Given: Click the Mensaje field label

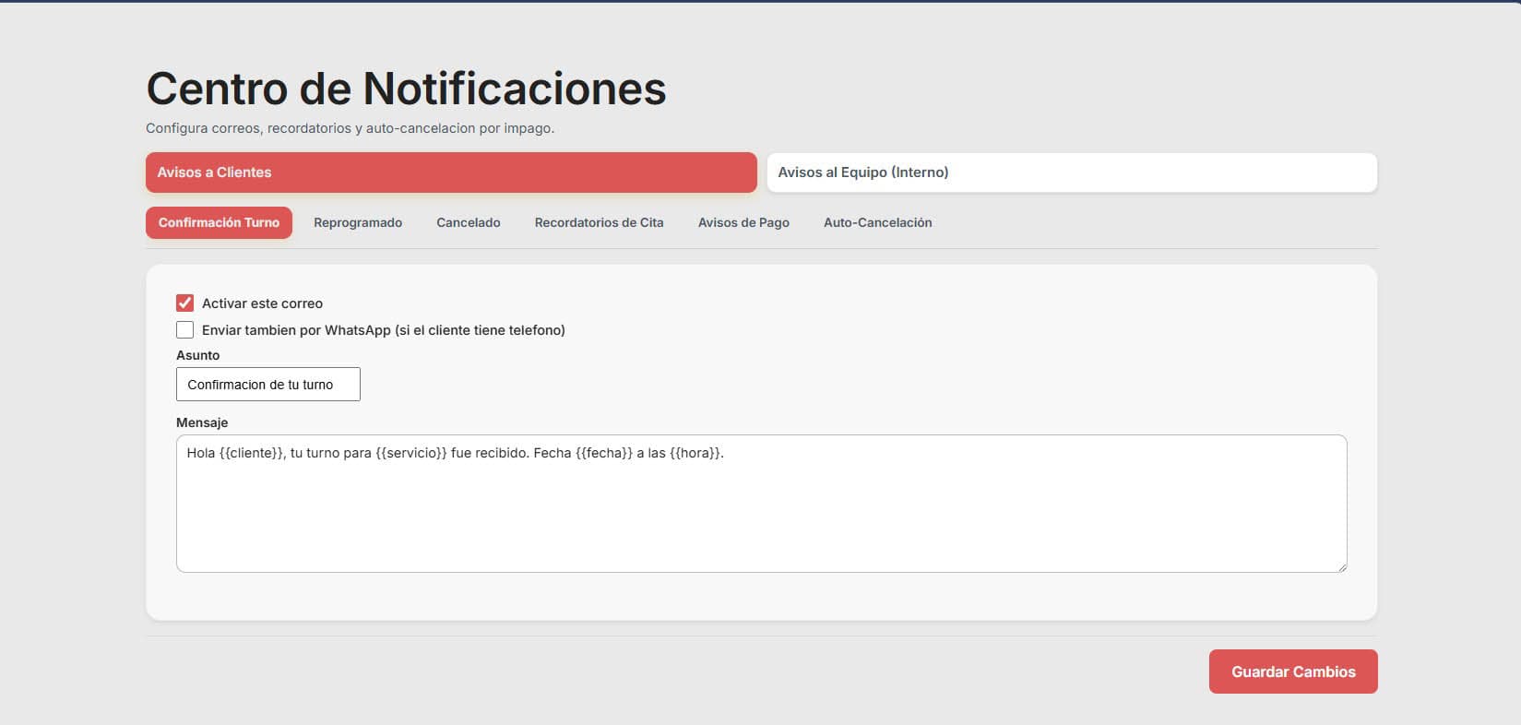Looking at the screenshot, I should coord(202,422).
